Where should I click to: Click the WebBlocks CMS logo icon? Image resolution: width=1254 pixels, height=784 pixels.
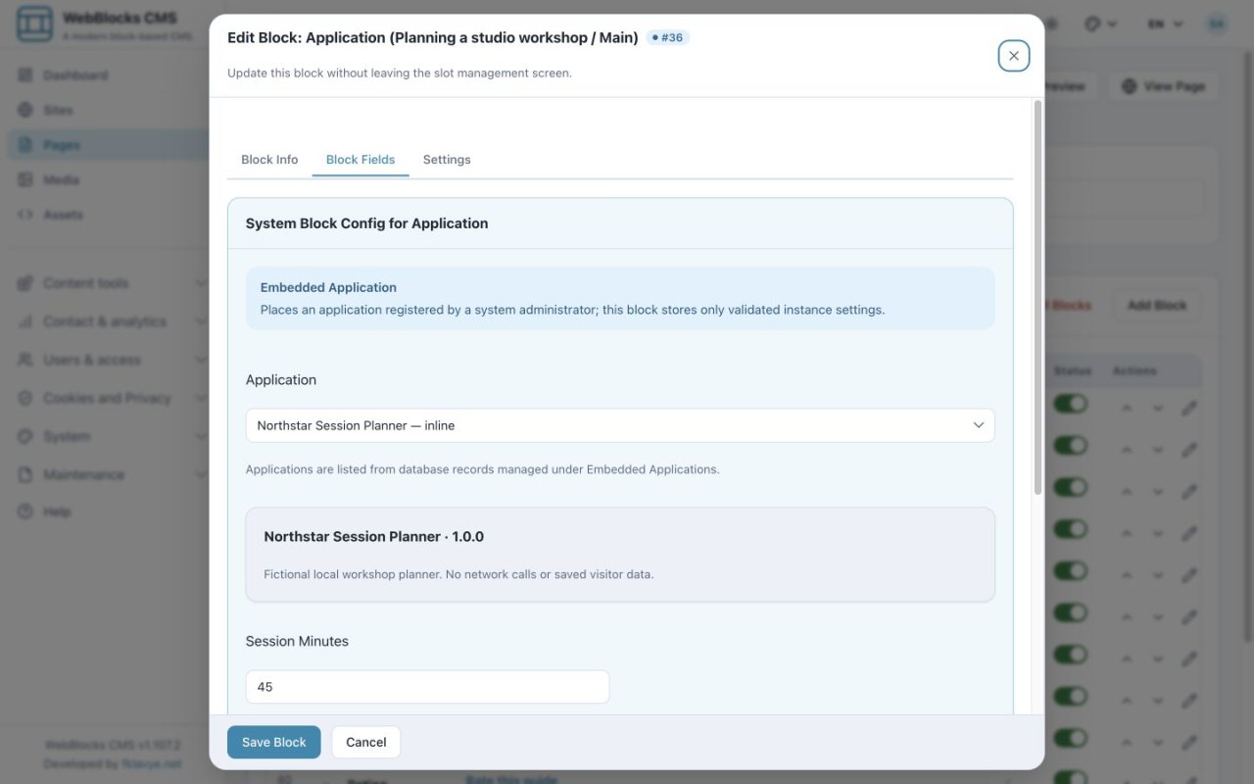point(35,25)
